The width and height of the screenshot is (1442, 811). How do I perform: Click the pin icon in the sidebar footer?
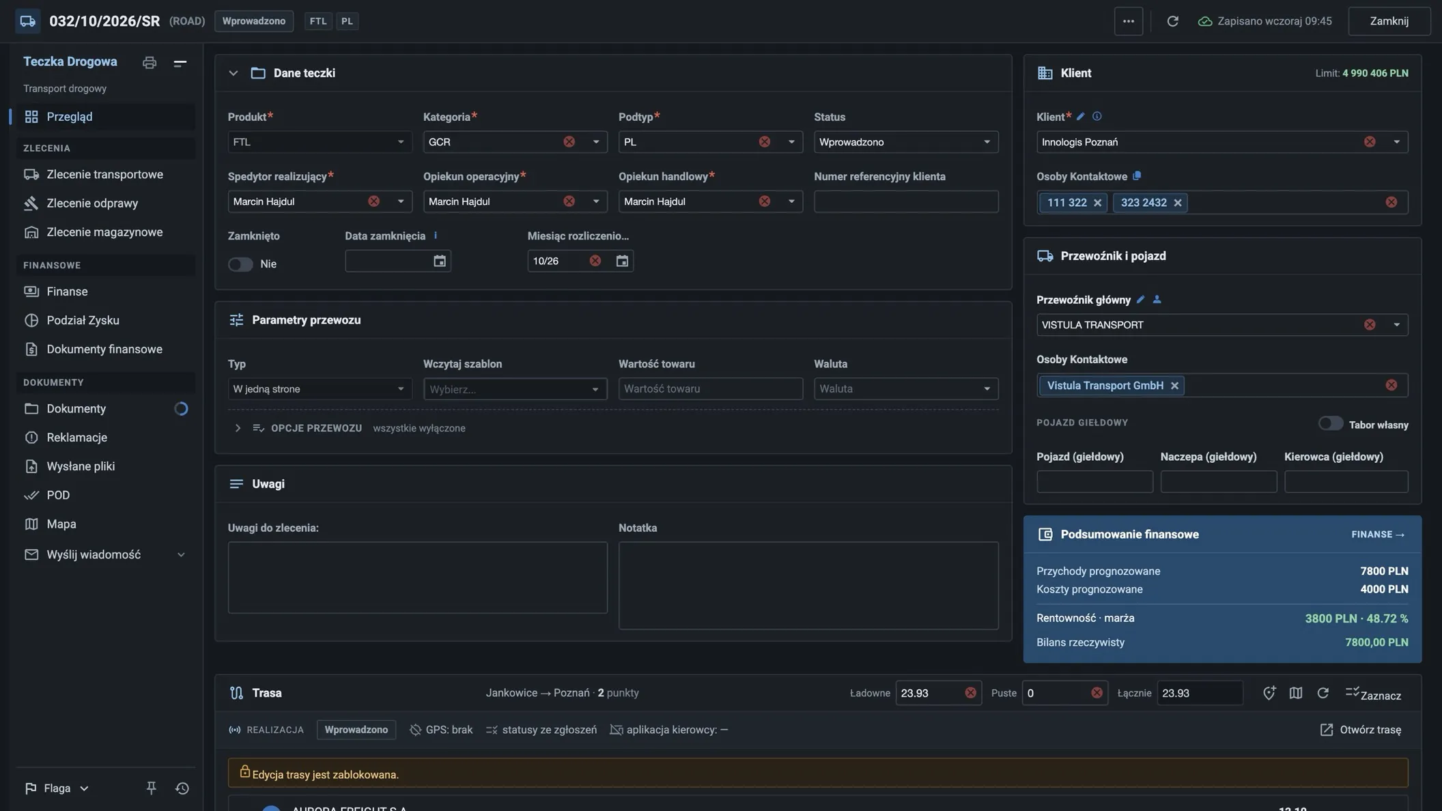[x=151, y=788]
